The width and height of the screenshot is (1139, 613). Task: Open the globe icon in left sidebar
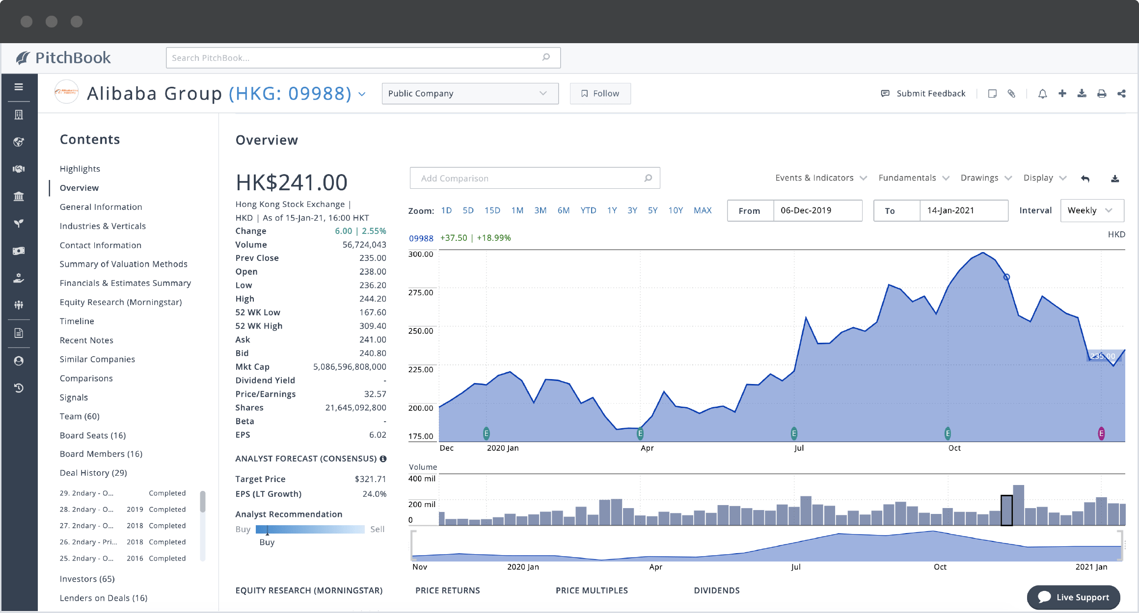19,142
